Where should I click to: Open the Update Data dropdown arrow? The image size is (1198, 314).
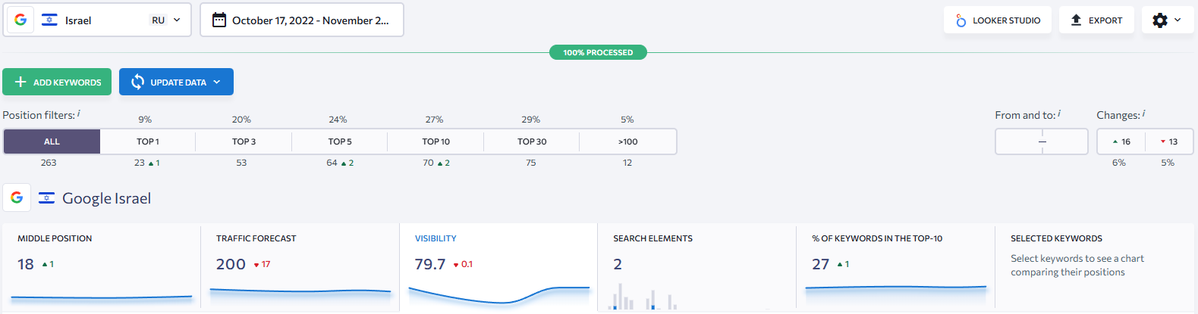[x=217, y=82]
